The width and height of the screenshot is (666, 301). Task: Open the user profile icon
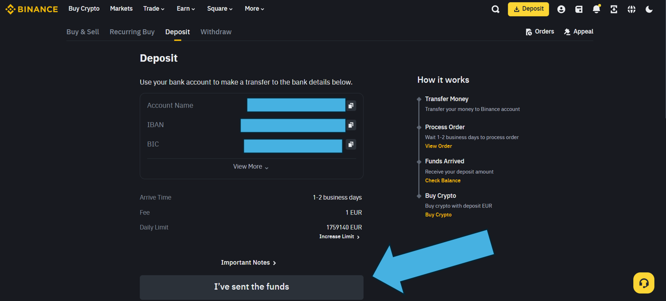(561, 9)
